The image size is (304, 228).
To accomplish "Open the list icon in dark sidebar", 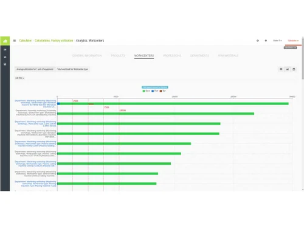I will tap(5, 50).
